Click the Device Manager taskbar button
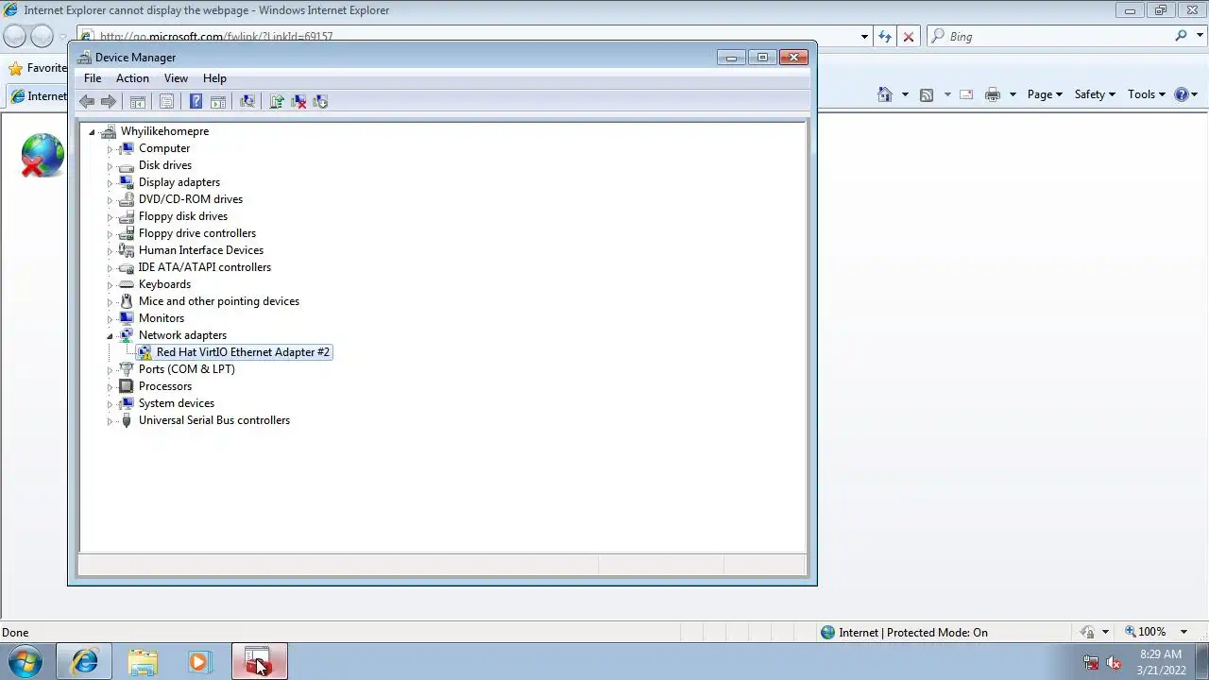1209x680 pixels. pos(259,662)
